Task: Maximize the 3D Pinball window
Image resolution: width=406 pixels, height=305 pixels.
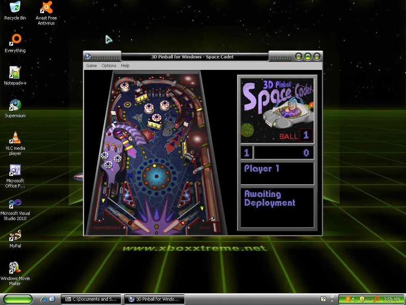Action: [x=308, y=56]
